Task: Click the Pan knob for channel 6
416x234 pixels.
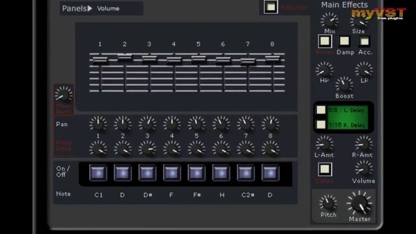Action: click(x=221, y=124)
